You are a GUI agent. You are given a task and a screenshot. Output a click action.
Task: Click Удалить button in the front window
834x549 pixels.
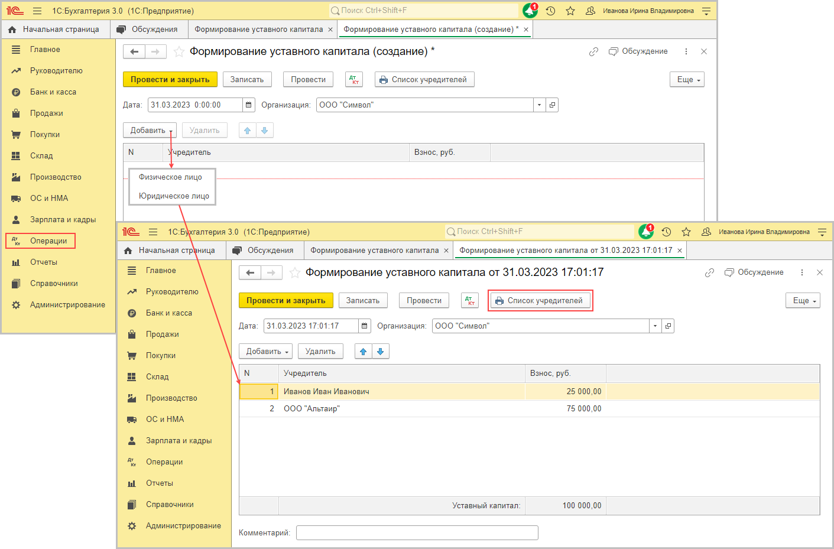[x=320, y=352]
